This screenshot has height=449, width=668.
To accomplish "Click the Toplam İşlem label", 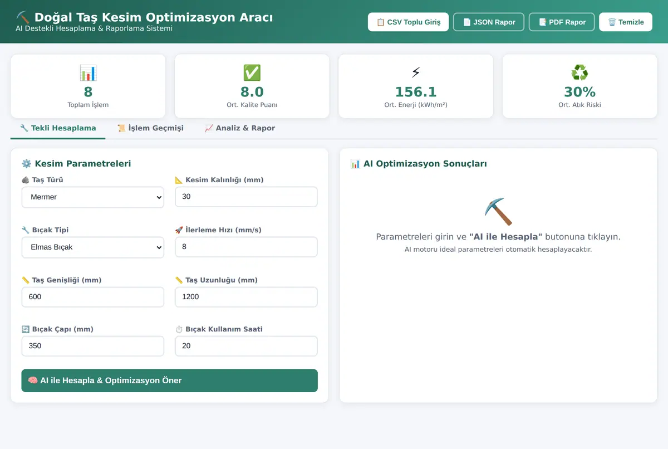I will [x=88, y=105].
